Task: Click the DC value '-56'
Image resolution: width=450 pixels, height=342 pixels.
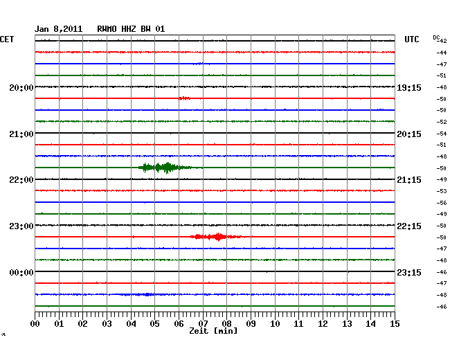Action: [x=442, y=203]
